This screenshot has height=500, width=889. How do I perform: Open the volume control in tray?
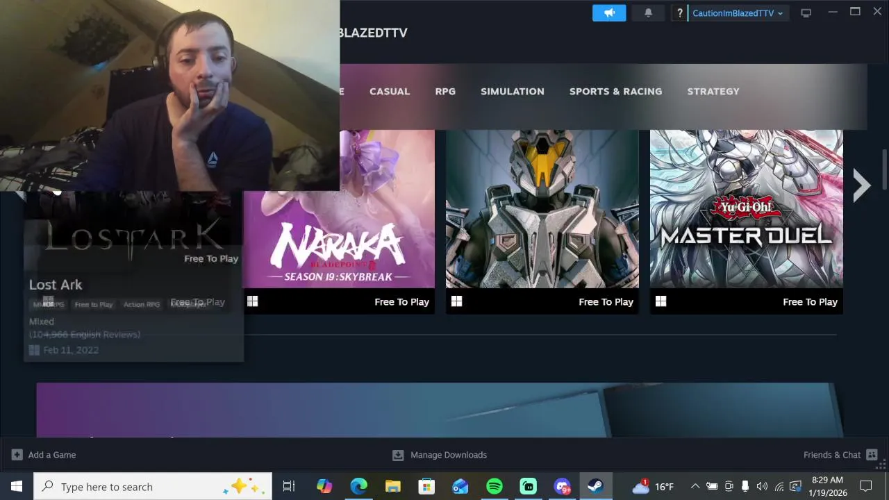762,486
